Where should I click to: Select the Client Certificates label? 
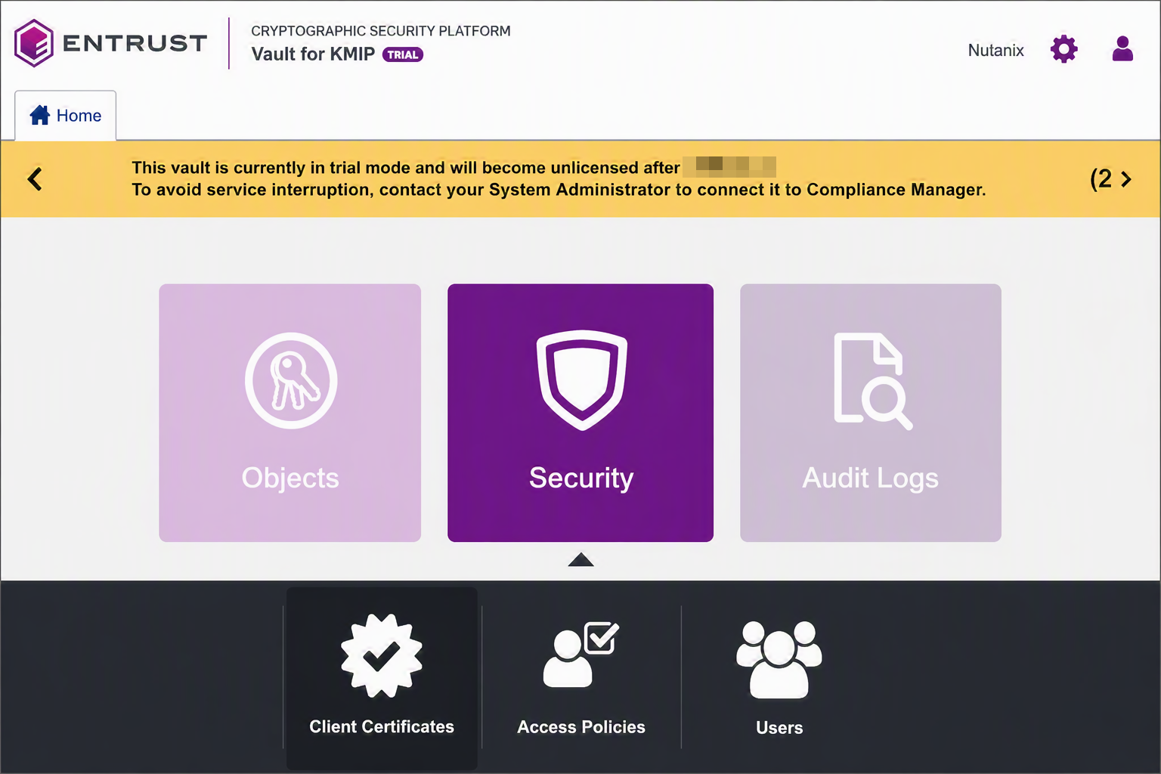[x=382, y=727]
